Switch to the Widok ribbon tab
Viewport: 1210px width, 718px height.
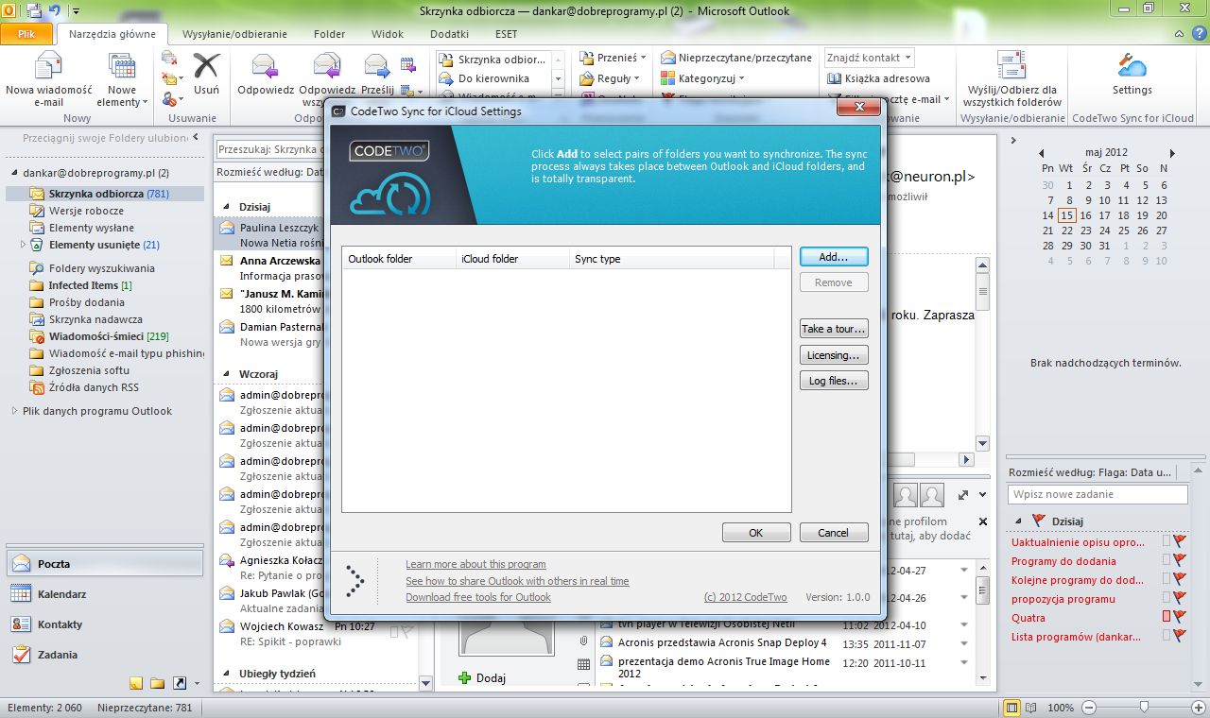pyautogui.click(x=388, y=33)
